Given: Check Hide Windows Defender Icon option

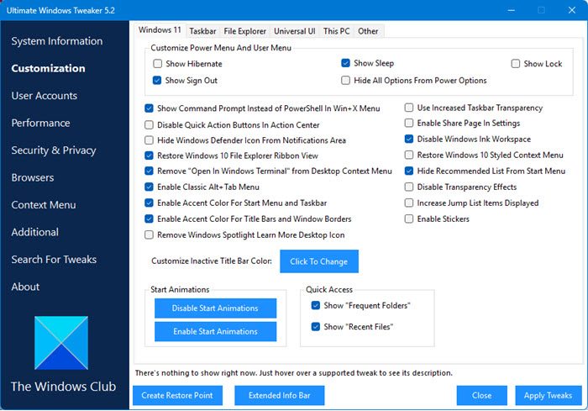Looking at the screenshot, I should (x=149, y=140).
